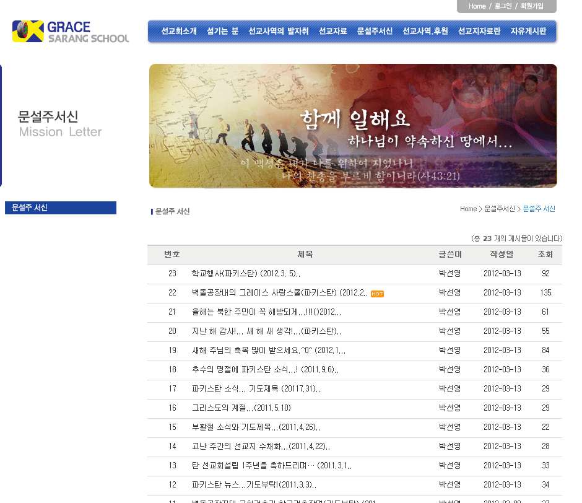582x503 pixels.
Task: Open the 선교회소개 menu
Action: [179, 31]
